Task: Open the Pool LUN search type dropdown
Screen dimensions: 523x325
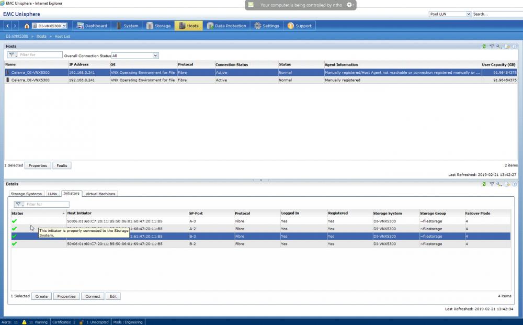Action: (468, 14)
